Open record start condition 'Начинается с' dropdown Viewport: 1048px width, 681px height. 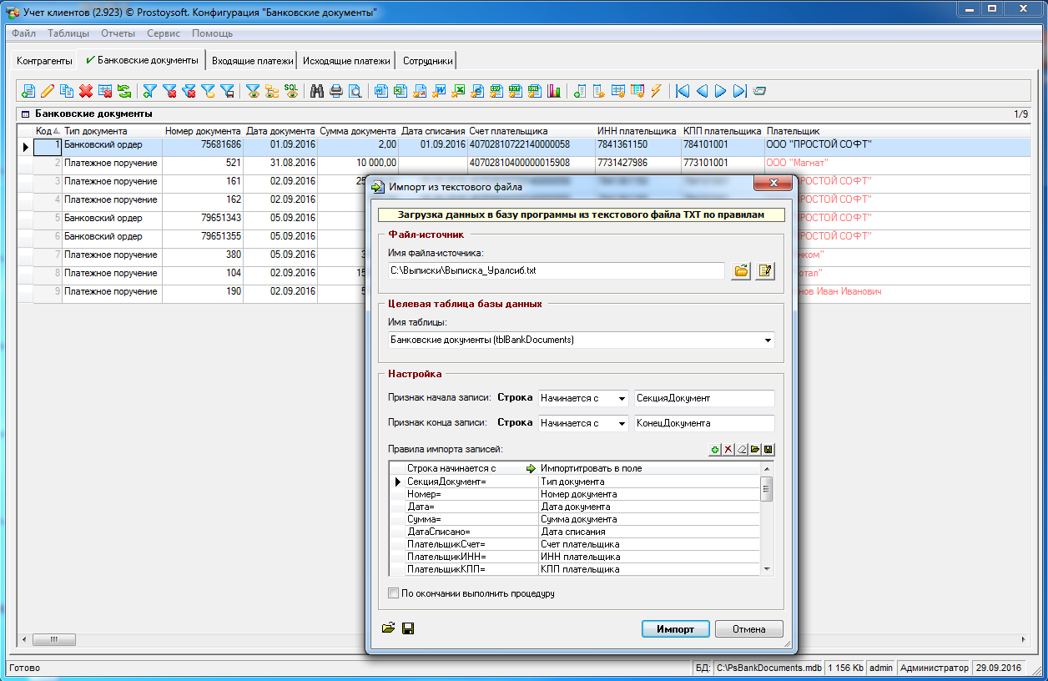622,398
